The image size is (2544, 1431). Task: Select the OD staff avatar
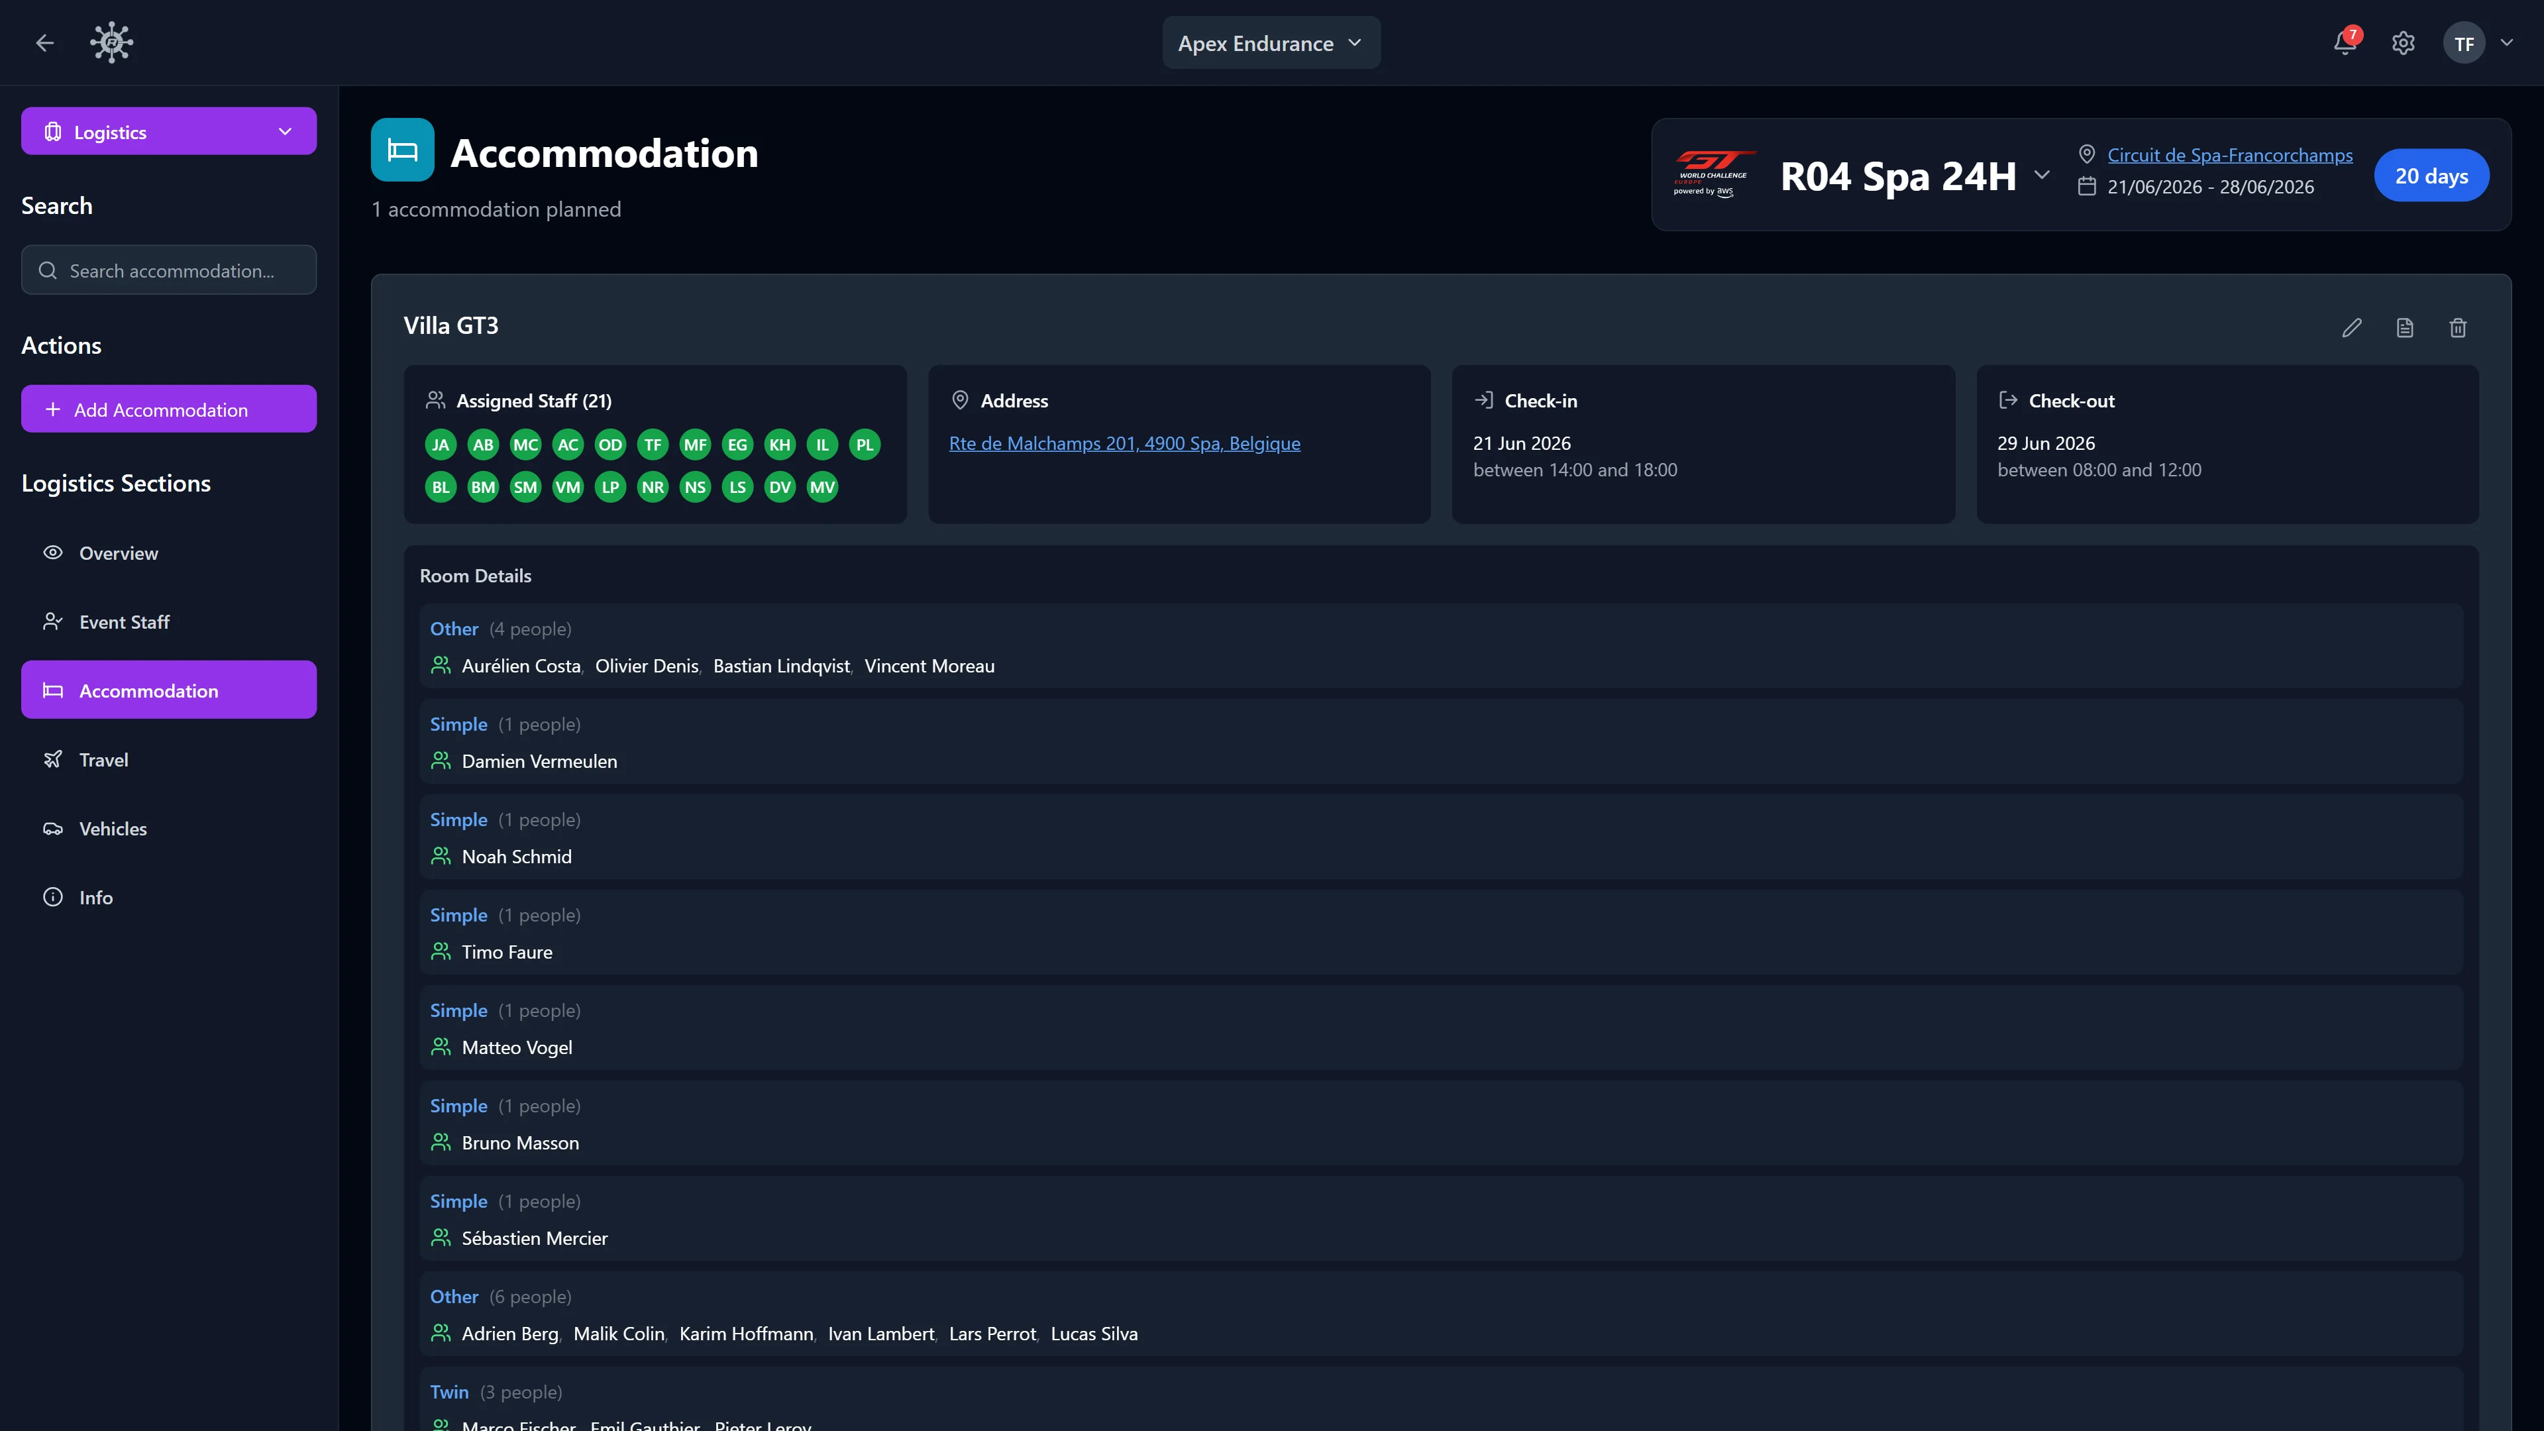[610, 445]
